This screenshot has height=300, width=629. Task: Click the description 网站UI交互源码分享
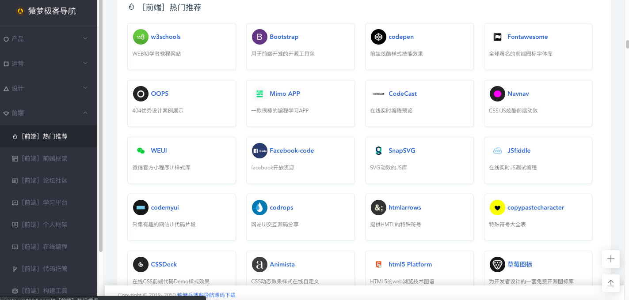point(275,225)
